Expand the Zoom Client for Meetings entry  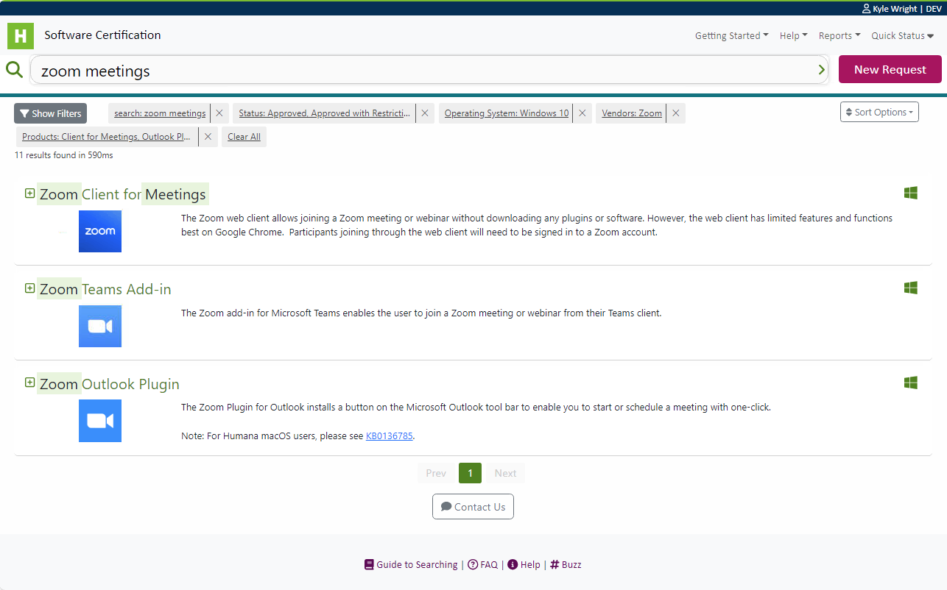[x=30, y=193]
